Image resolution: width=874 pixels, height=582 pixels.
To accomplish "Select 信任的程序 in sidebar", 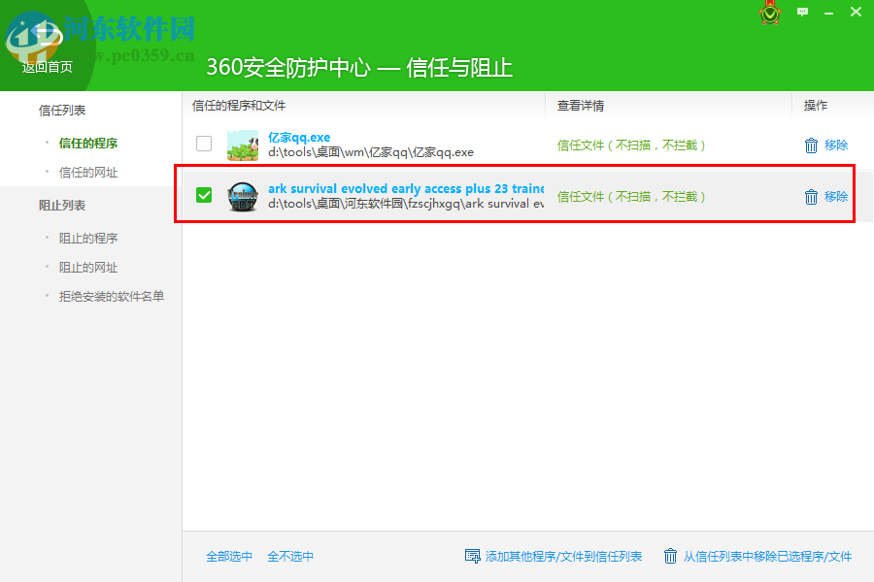I will (x=88, y=144).
